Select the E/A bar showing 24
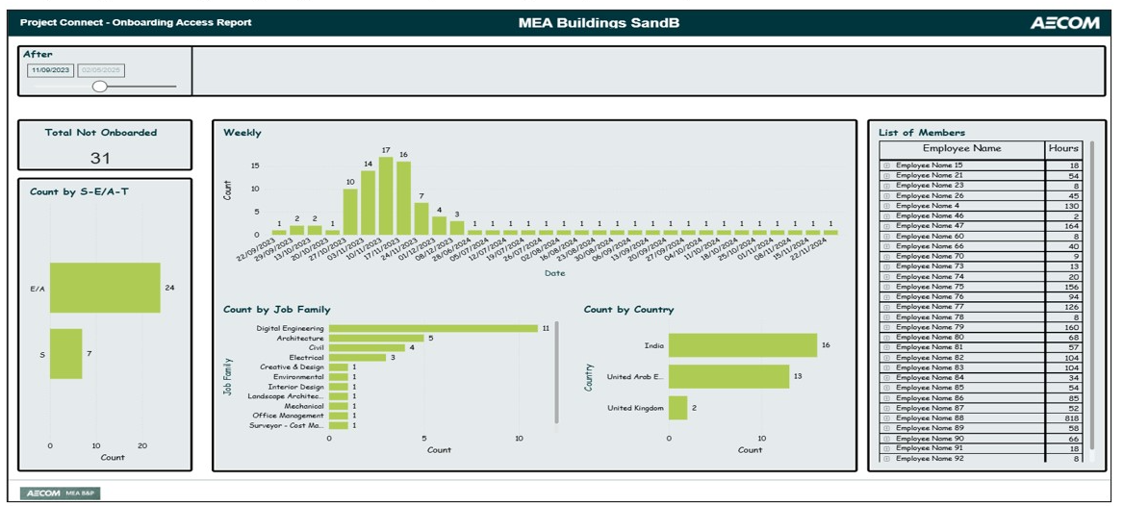The width and height of the screenshot is (1123, 506). [x=105, y=288]
